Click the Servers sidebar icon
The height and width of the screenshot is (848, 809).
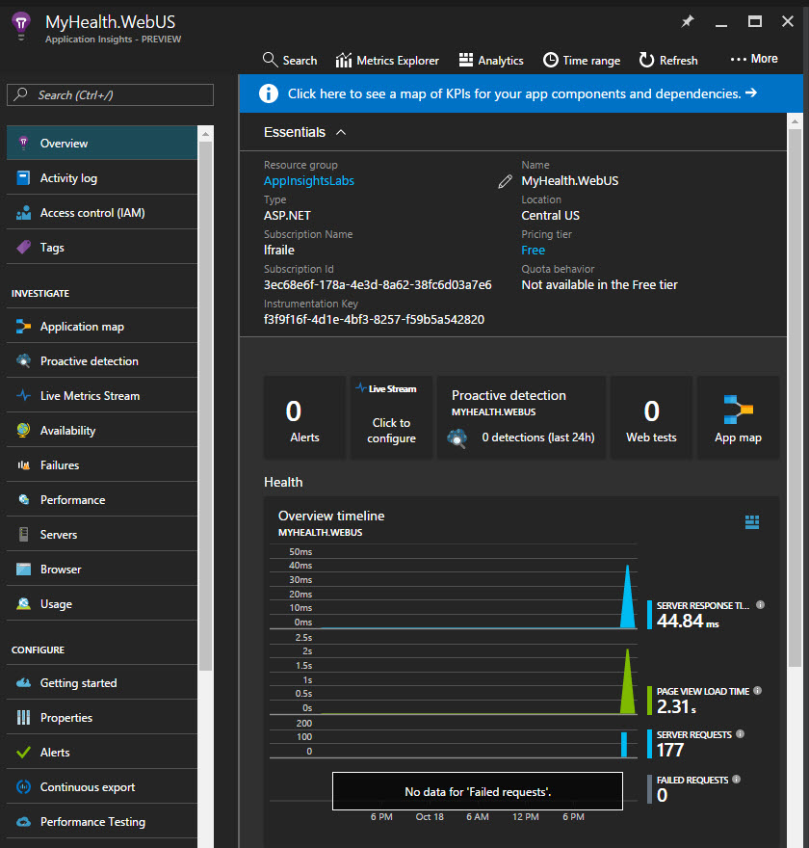(23, 534)
